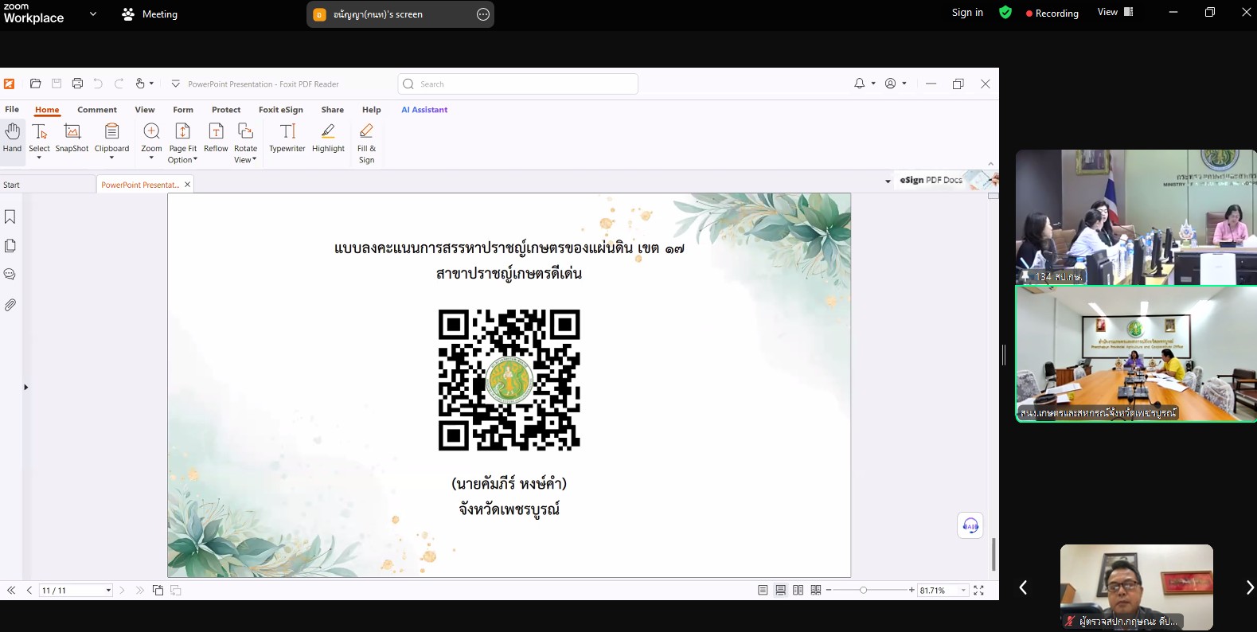Open the Attachments paperclip panel
The height and width of the screenshot is (632, 1257).
(10, 305)
